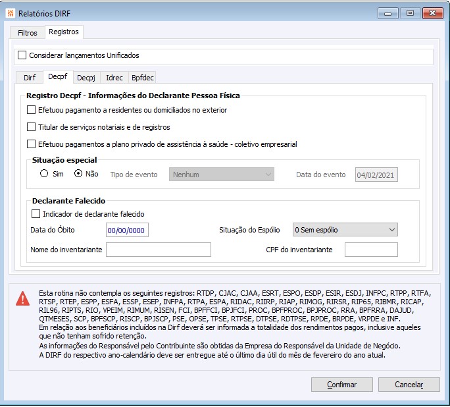Click the Data do Óbito date field
450x407 pixels.
[127, 230]
